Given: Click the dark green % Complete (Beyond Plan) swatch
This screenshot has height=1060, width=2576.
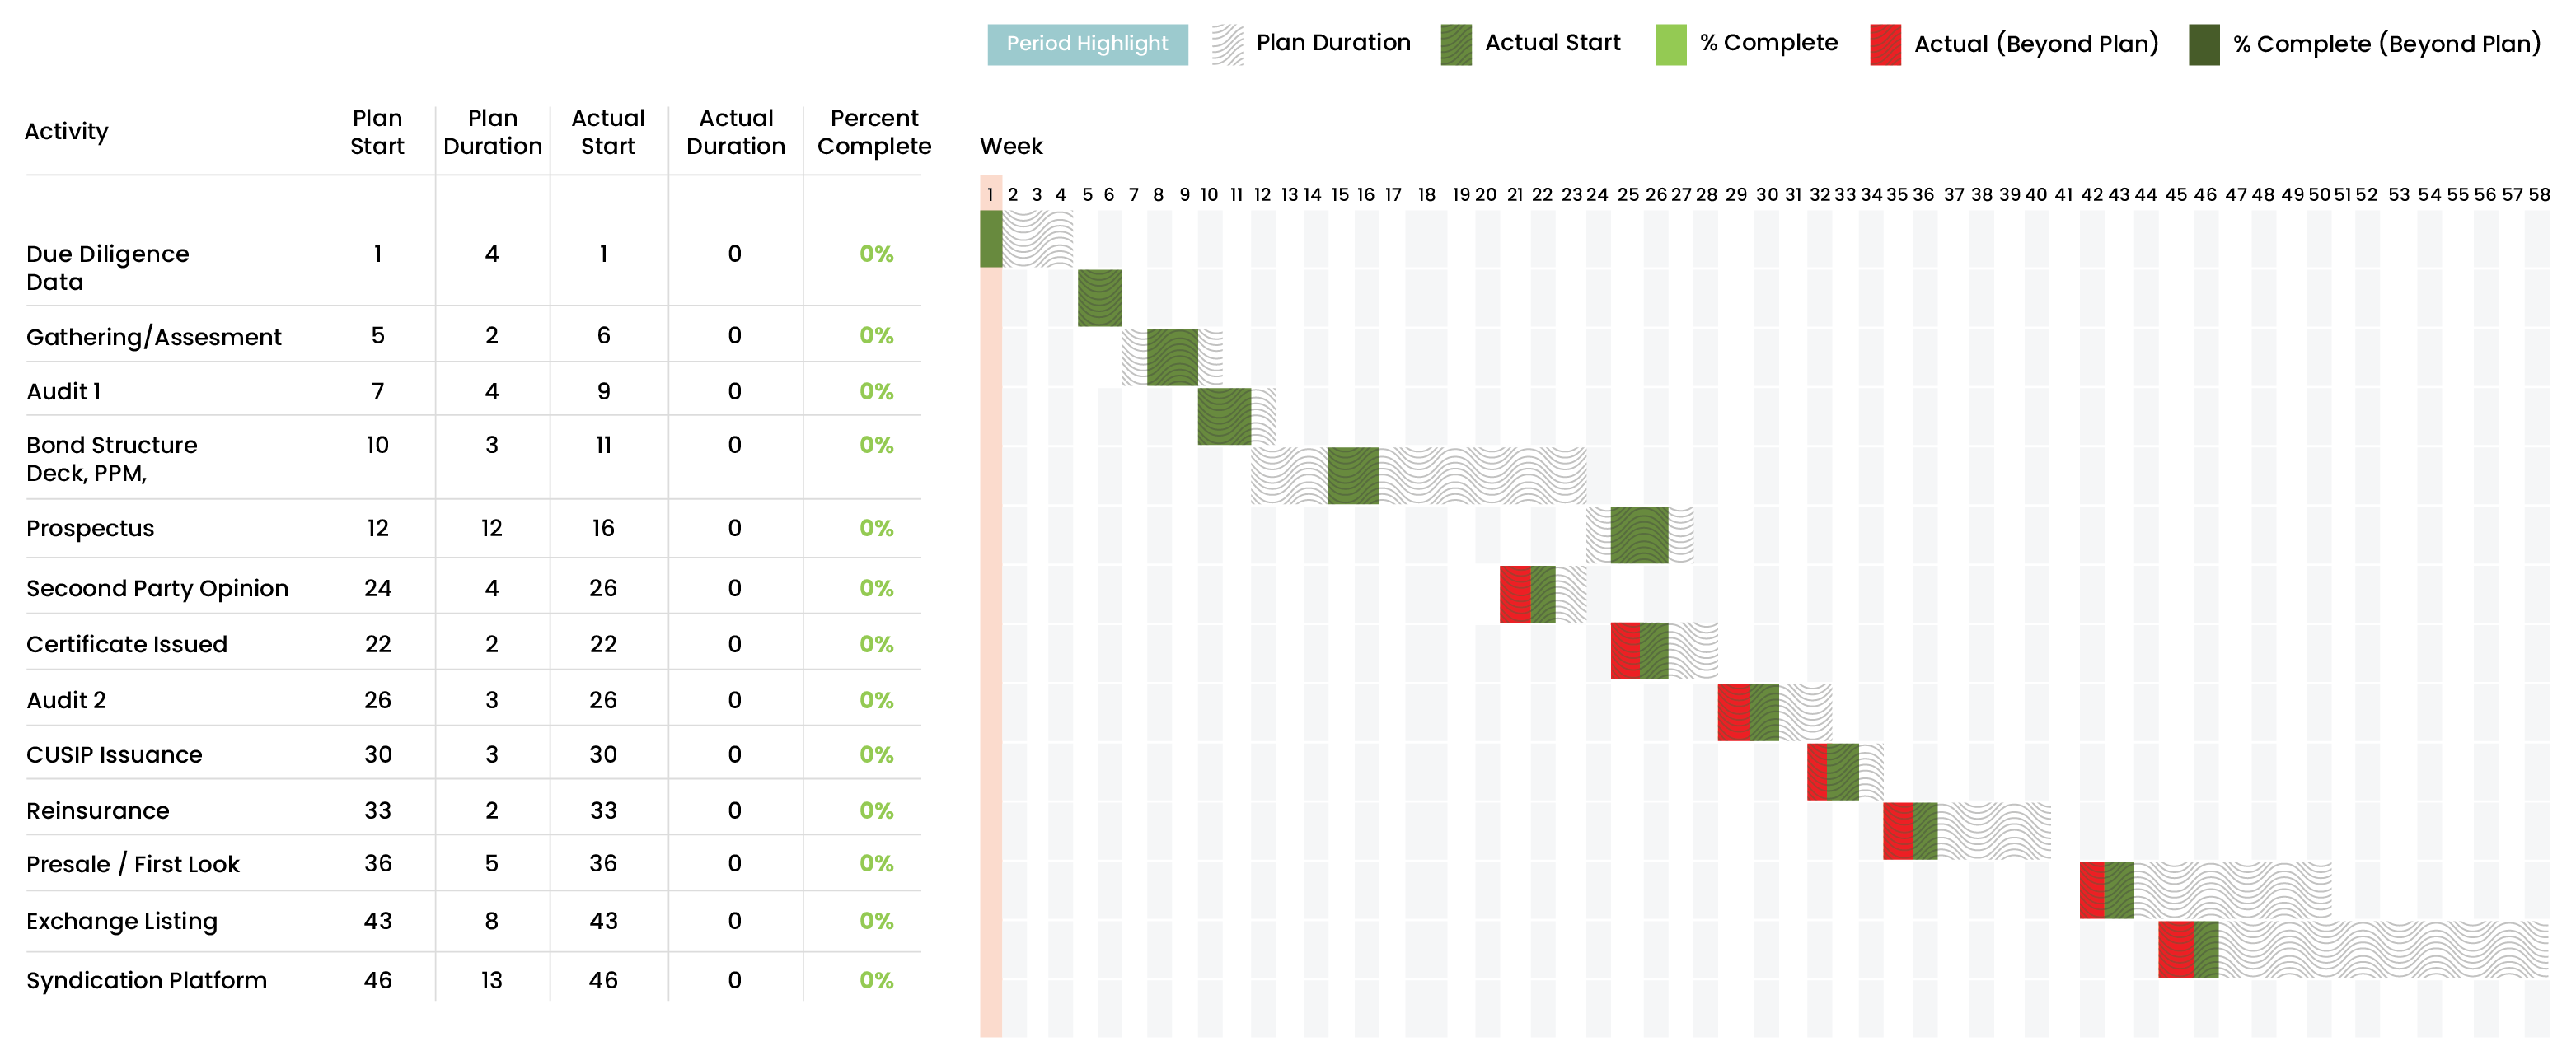Looking at the screenshot, I should point(2204,44).
